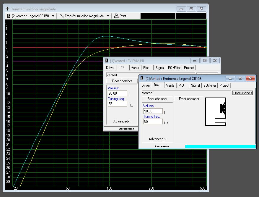The height and width of the screenshot is (197, 259).
Task: Click Volume field in EV EVM15L window
Action: tap(118, 93)
